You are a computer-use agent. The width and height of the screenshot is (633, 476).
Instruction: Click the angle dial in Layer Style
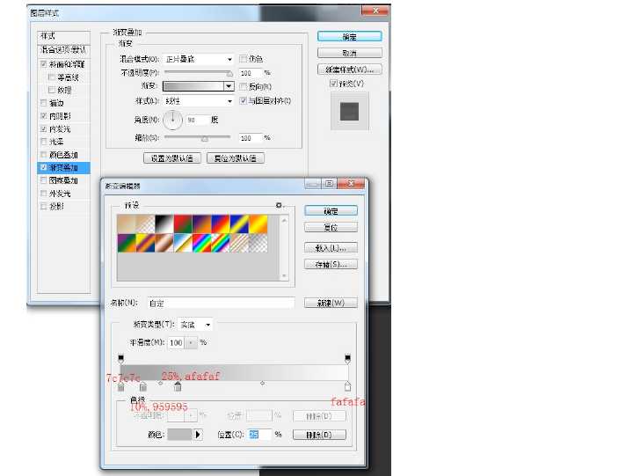[x=173, y=119]
